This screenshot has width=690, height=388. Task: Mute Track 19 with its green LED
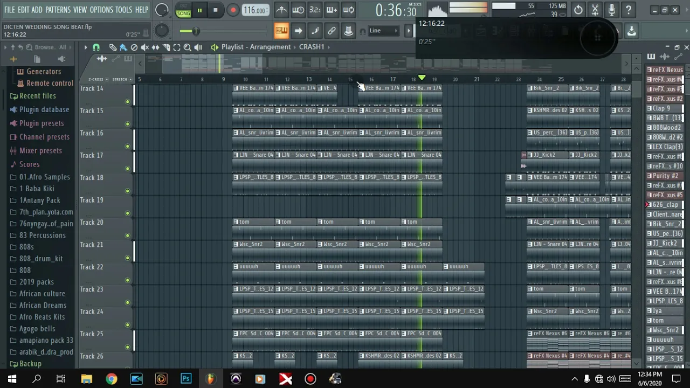tap(128, 213)
